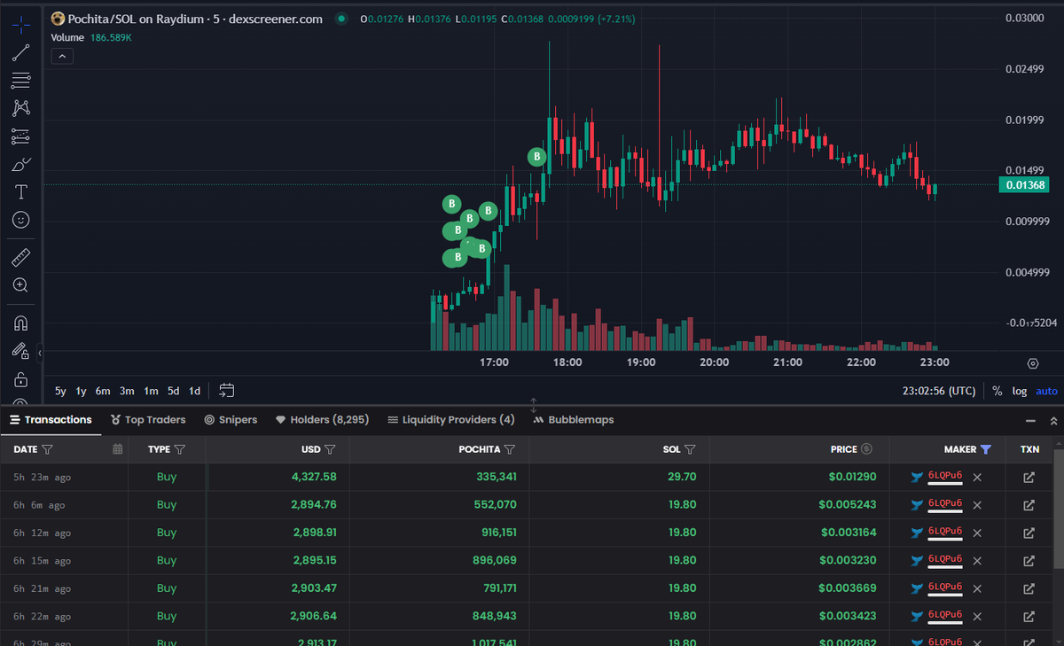Activate the zoom in tool
The image size is (1064, 646).
click(21, 285)
